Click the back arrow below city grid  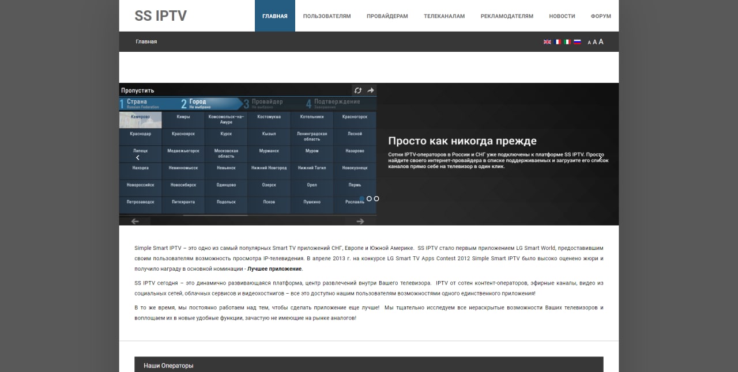(135, 221)
